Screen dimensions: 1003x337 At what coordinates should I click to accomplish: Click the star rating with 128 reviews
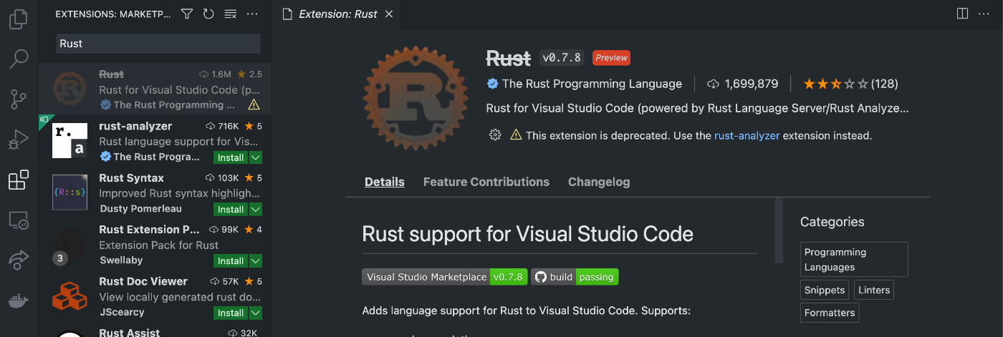pyautogui.click(x=850, y=84)
